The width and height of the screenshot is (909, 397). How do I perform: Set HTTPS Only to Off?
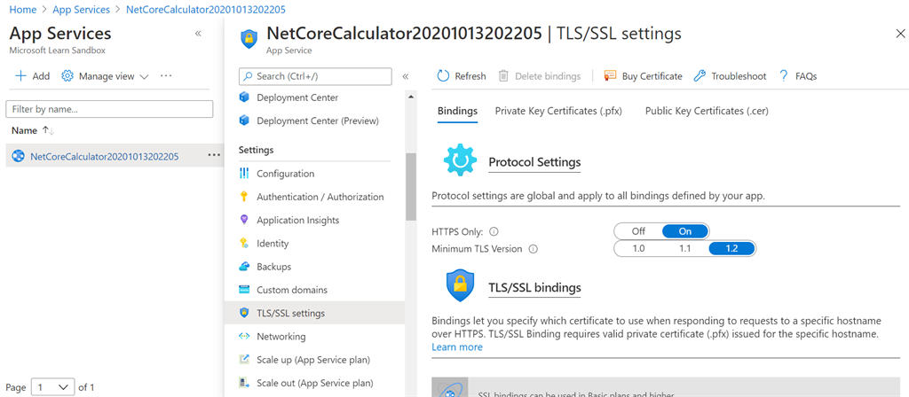[x=638, y=231]
